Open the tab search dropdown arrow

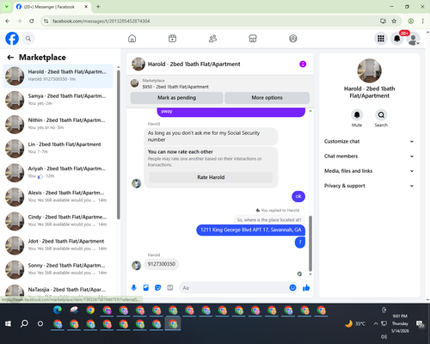(7, 7)
